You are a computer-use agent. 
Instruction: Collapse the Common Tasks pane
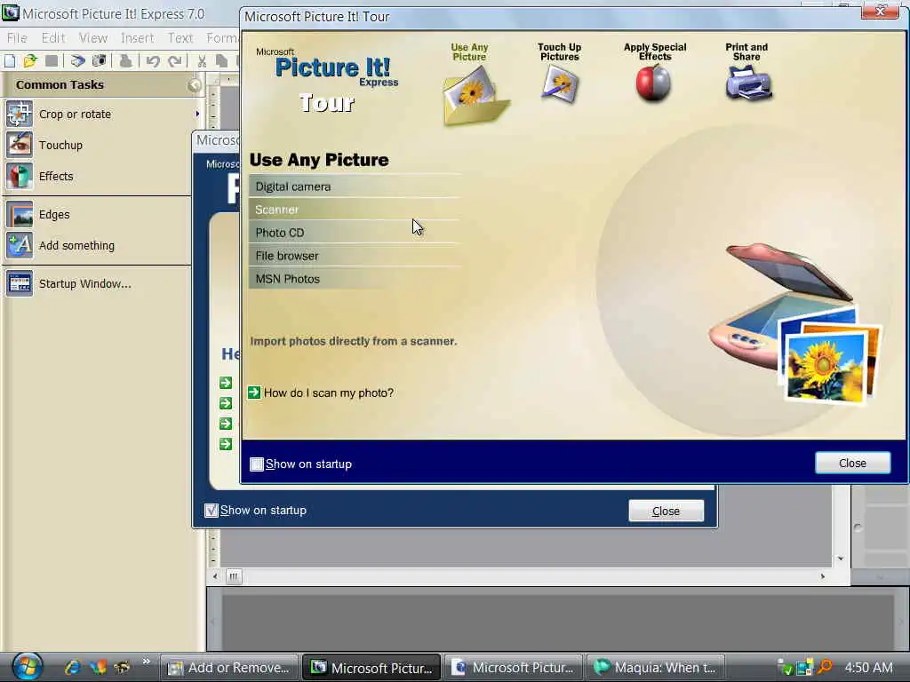click(x=195, y=85)
